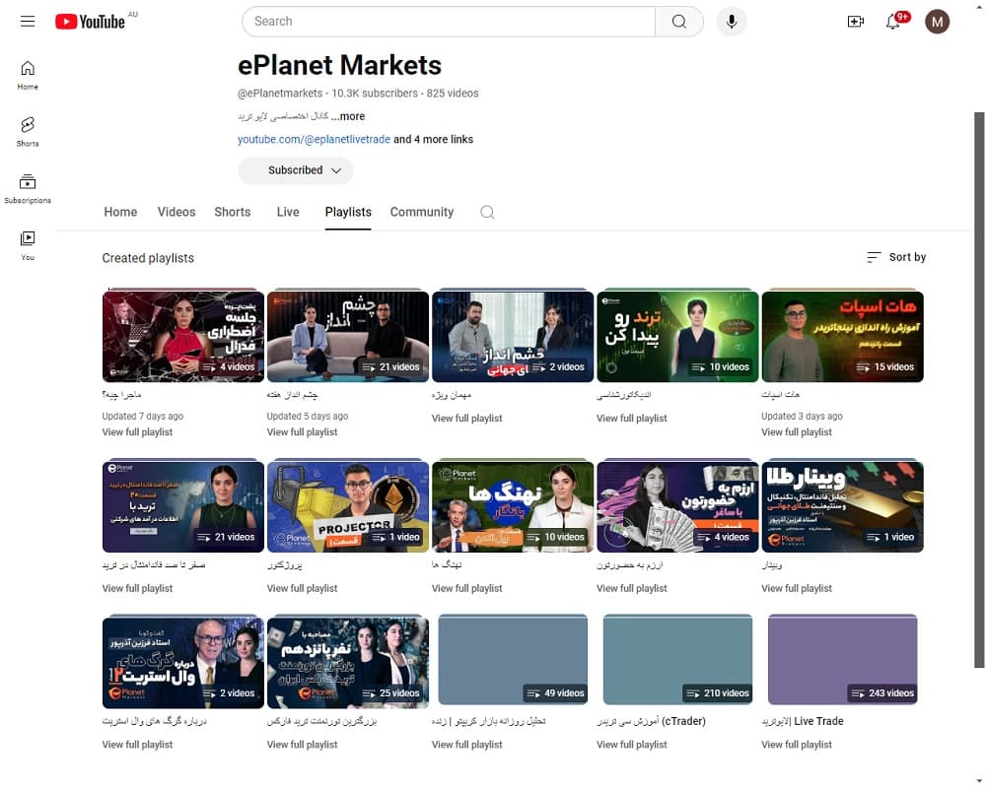Open the 4 videos red-dress playlist thumbnail

point(183,336)
